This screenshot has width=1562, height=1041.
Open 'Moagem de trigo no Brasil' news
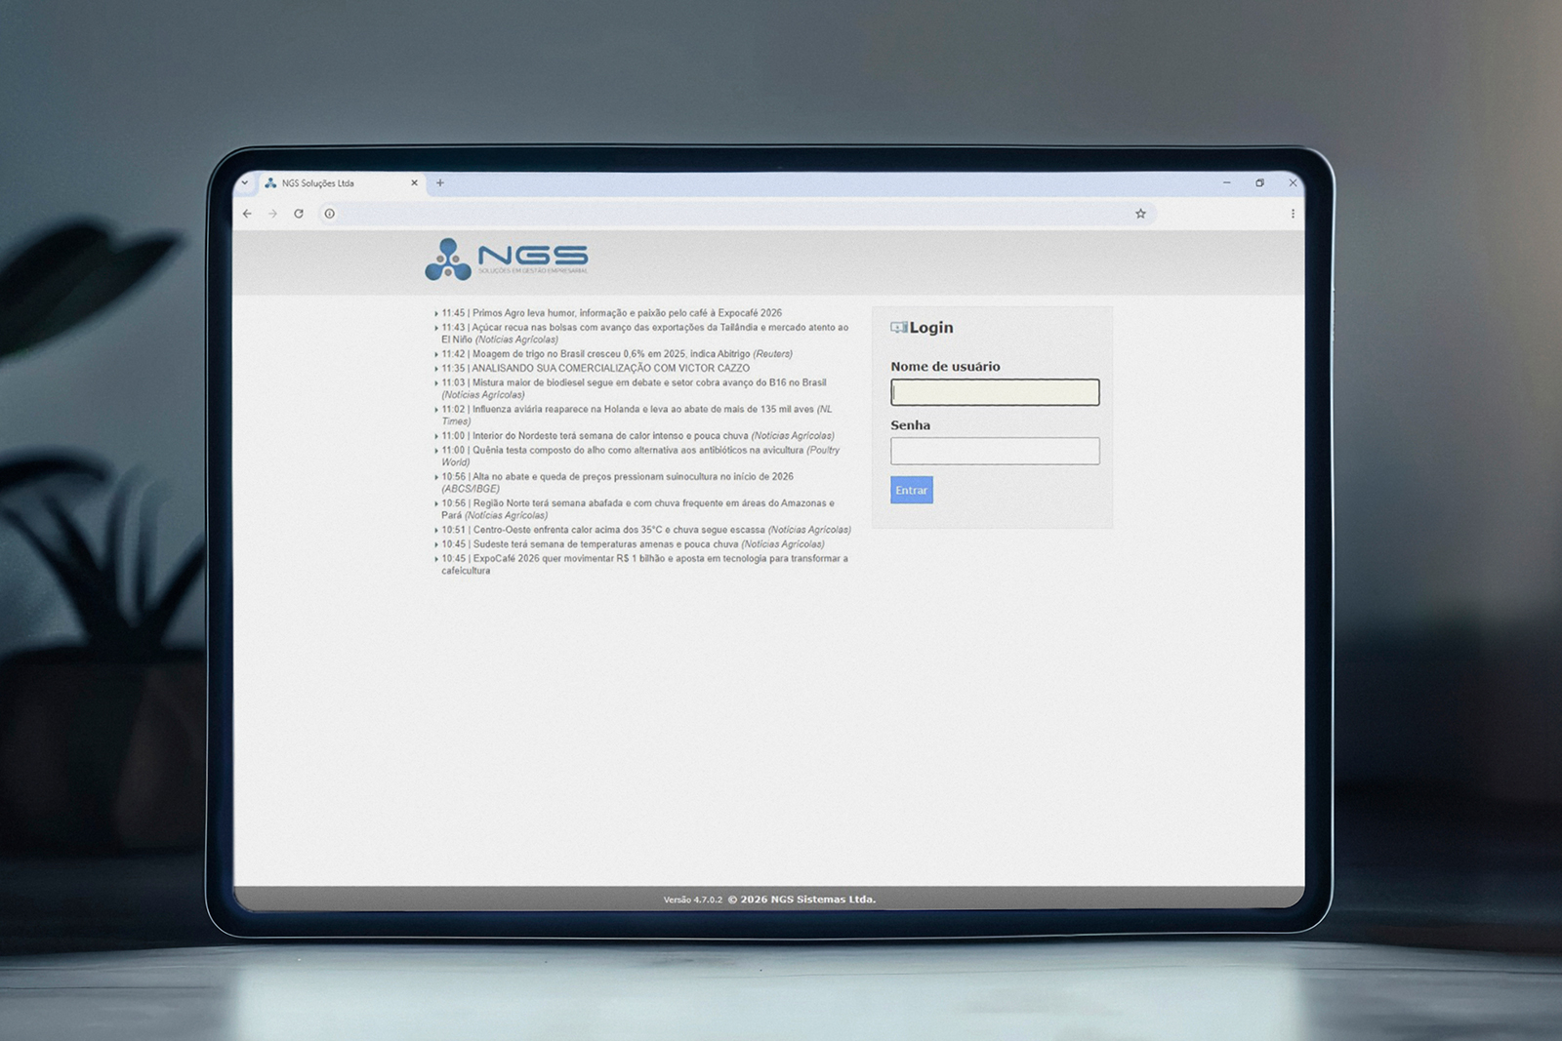pos(617,354)
